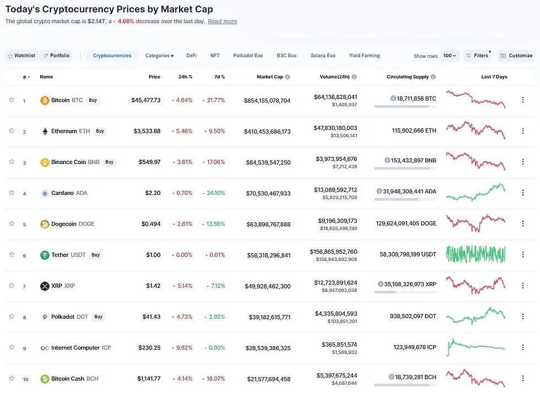Click info icon beside BCH circulating supply
The height and width of the screenshot is (393, 540).
click(x=391, y=377)
